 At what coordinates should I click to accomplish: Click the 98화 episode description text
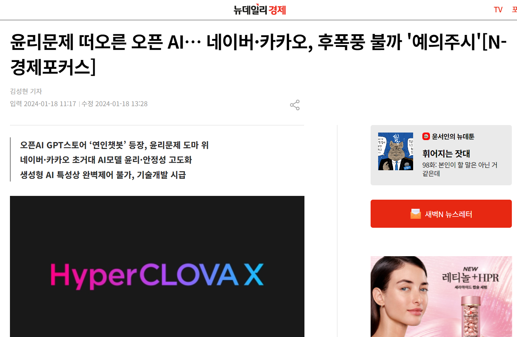coord(460,169)
